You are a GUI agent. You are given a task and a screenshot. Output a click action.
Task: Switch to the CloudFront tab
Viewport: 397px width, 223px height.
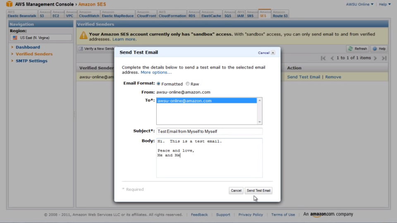coord(146,14)
